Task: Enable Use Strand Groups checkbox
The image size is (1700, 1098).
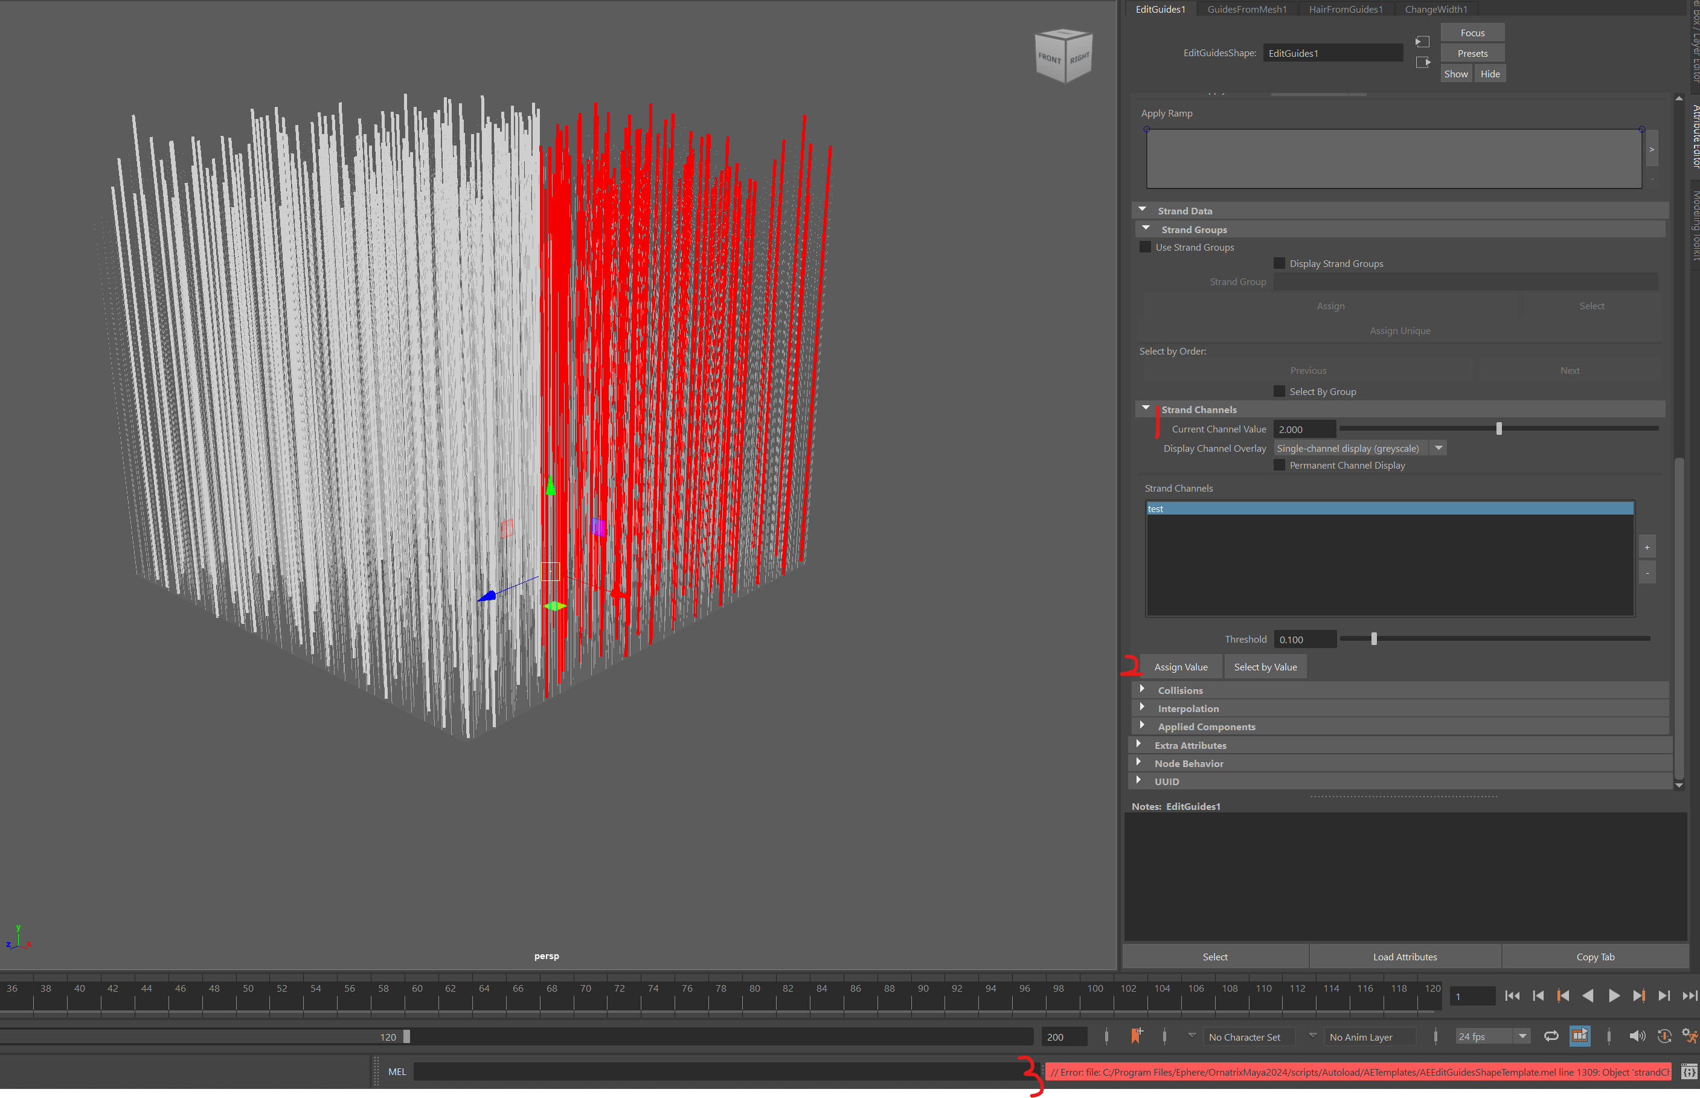Action: [1146, 246]
